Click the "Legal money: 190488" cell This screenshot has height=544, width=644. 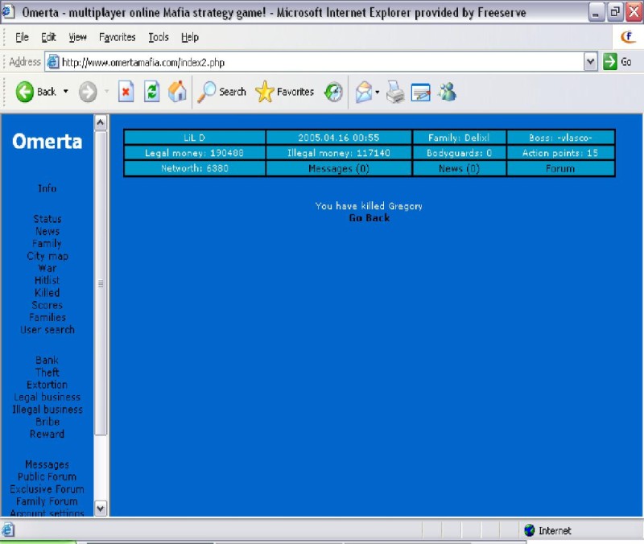pyautogui.click(x=195, y=153)
